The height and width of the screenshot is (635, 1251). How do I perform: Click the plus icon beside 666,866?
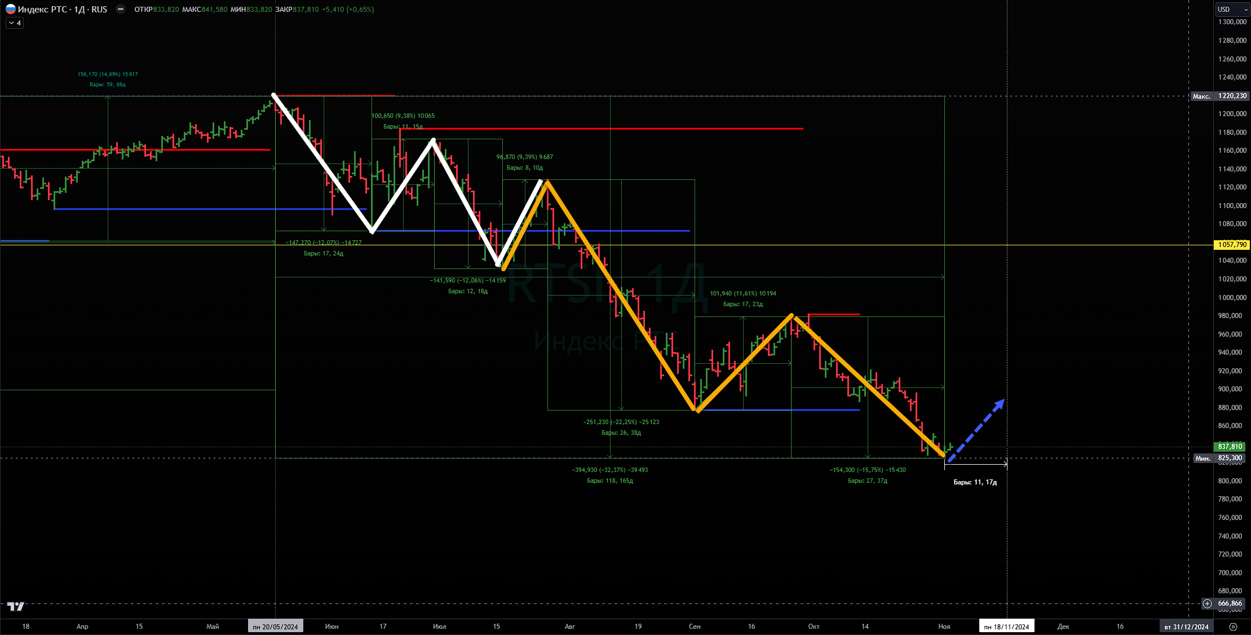click(1207, 603)
